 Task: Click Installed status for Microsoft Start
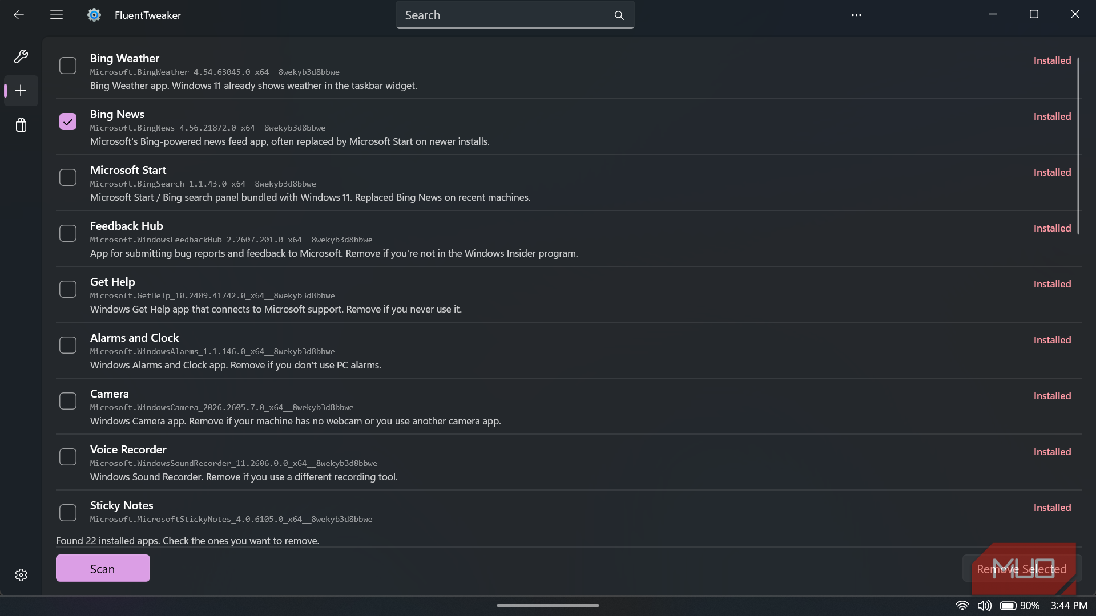tap(1052, 172)
